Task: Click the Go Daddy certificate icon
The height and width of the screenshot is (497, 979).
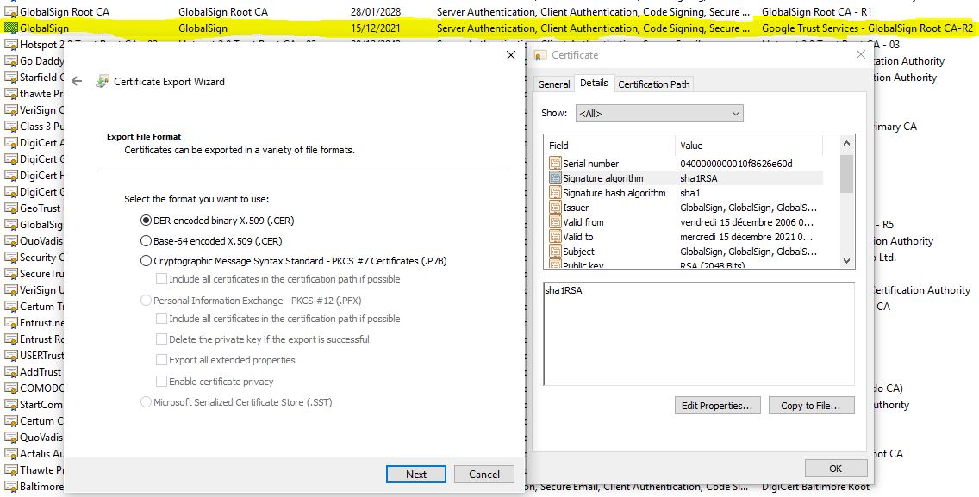Action: (10, 61)
